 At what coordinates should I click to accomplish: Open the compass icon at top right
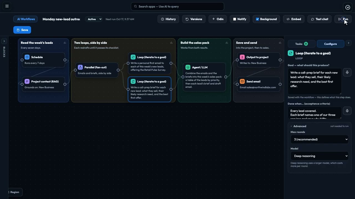point(348,7)
